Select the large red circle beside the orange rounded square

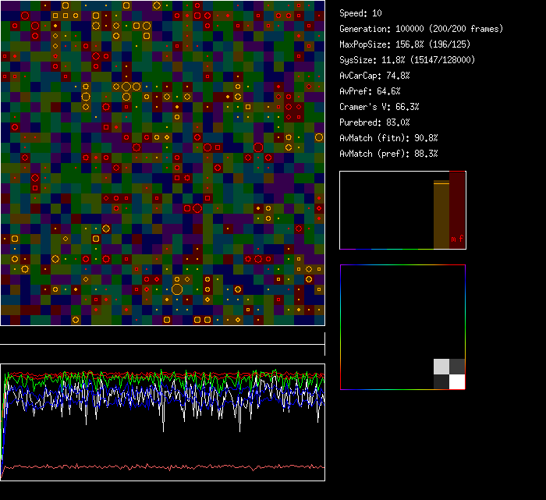pyautogui.click(x=197, y=208)
